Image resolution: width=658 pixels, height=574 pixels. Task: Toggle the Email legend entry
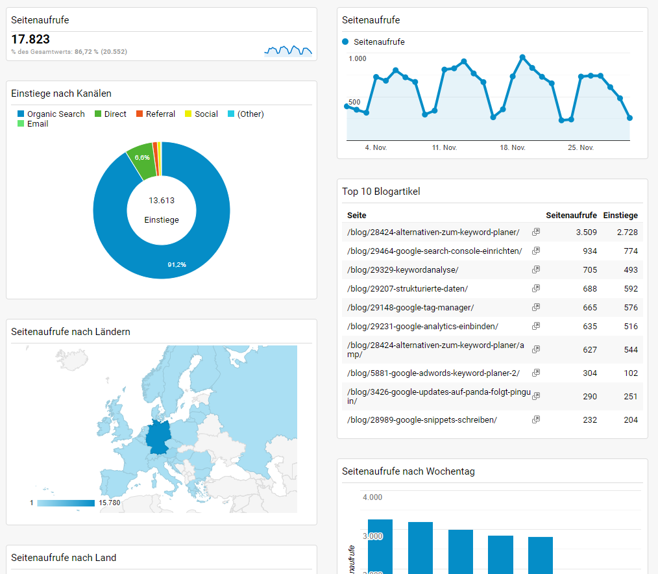coord(32,123)
